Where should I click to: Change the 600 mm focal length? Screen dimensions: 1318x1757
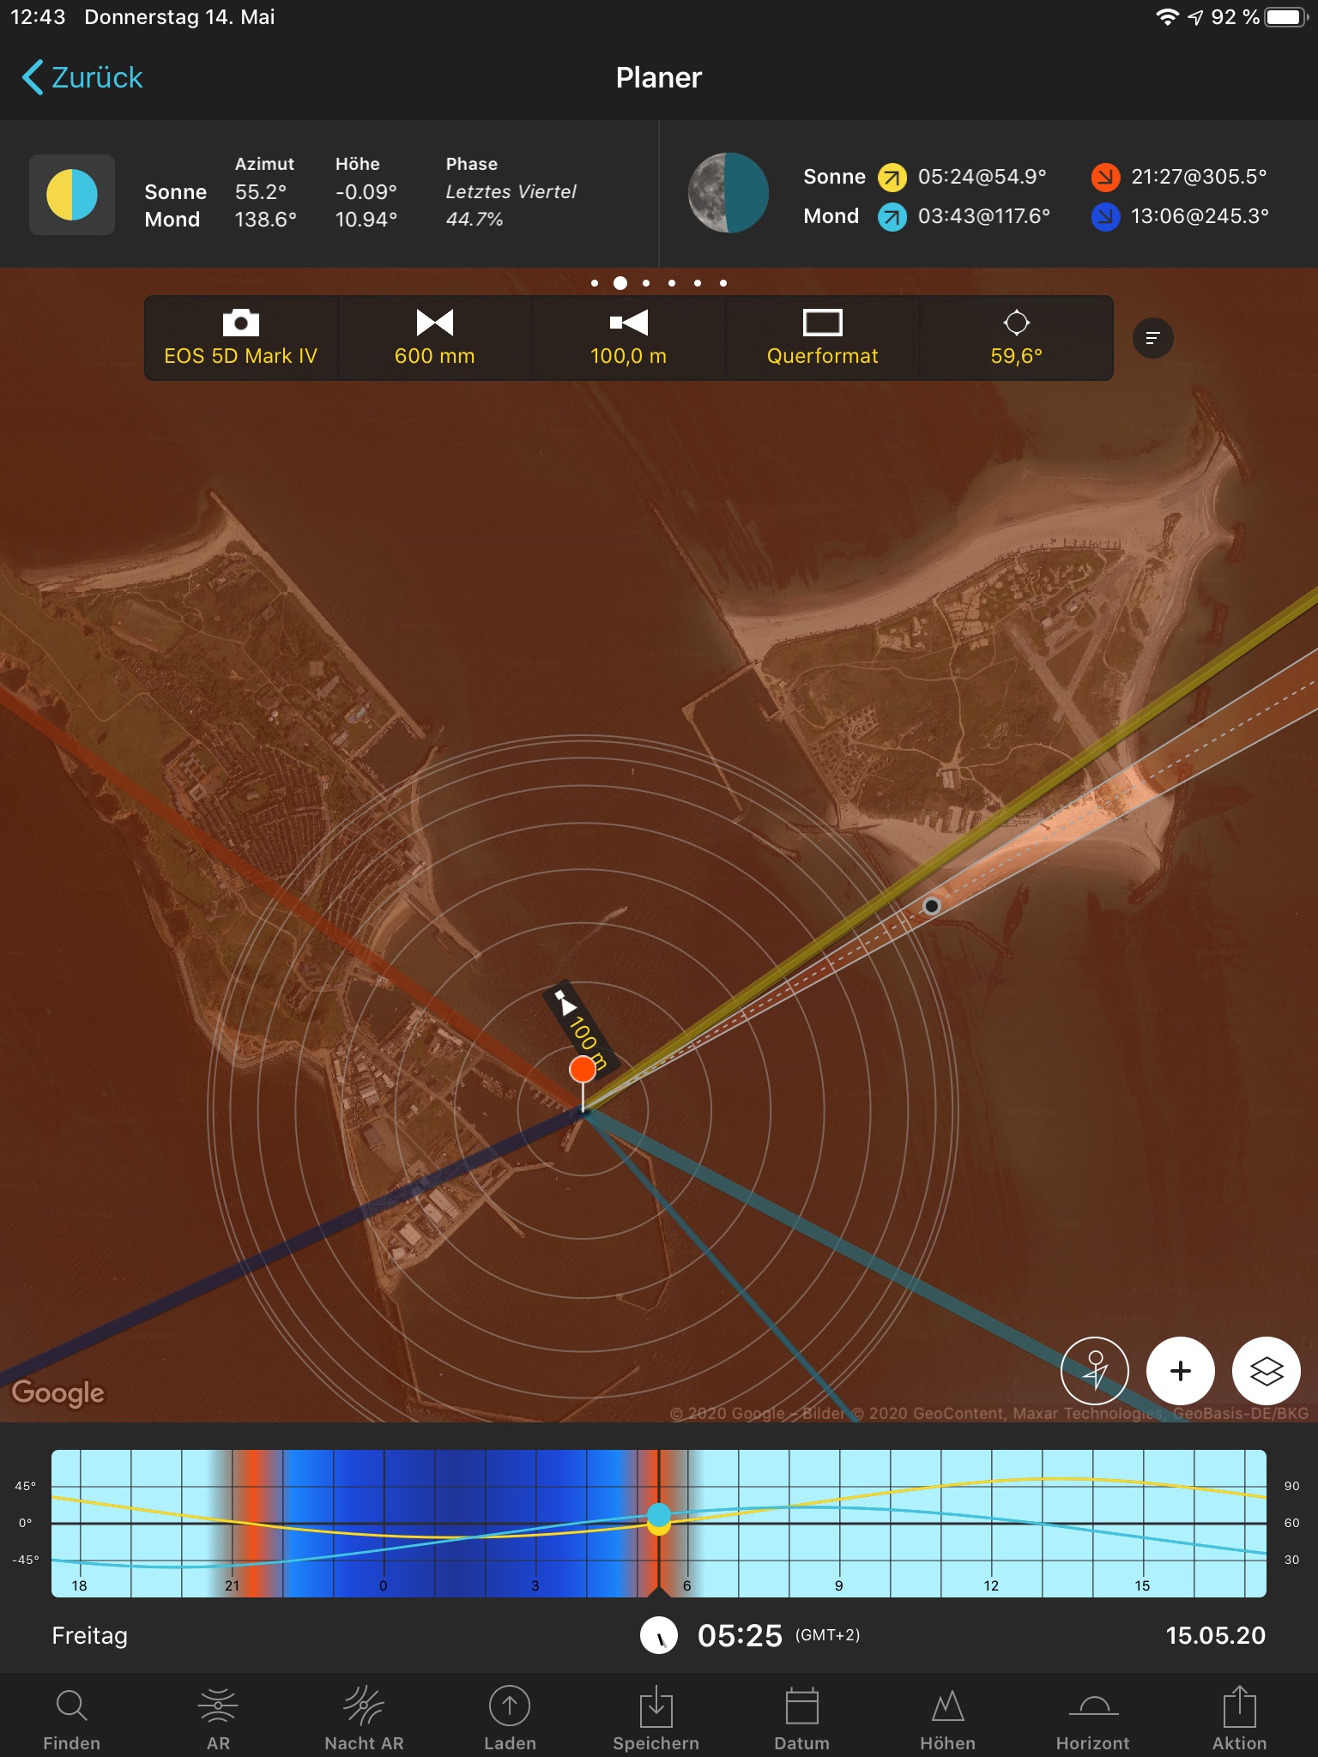[x=434, y=338]
